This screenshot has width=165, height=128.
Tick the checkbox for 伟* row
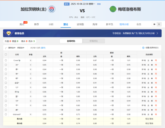click(x=6, y=74)
